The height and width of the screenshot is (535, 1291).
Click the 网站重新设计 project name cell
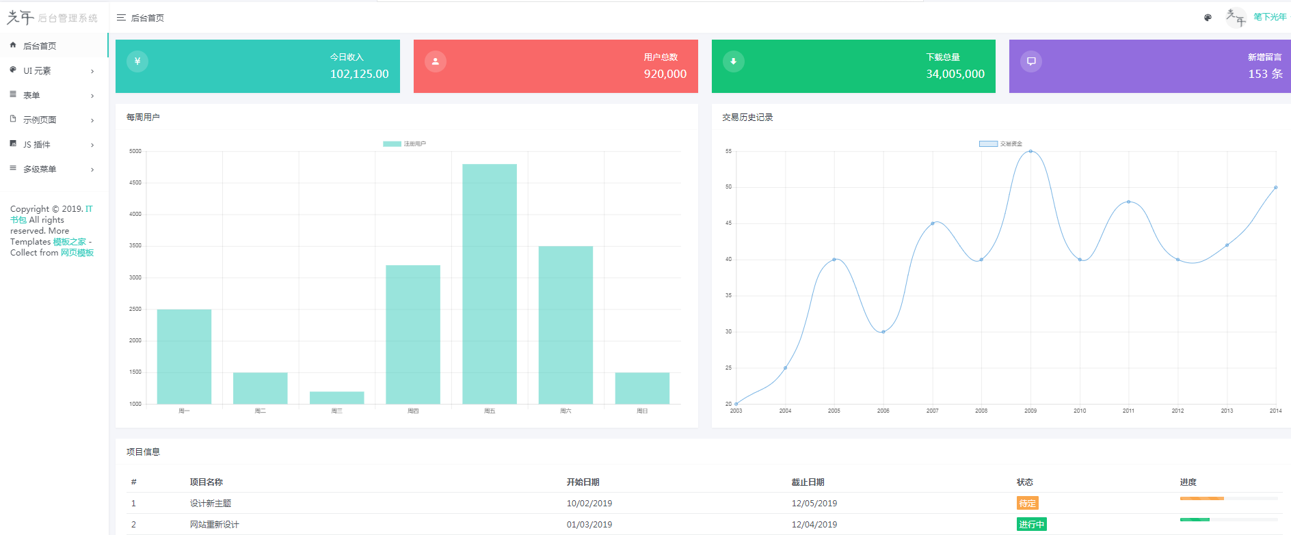215,525
